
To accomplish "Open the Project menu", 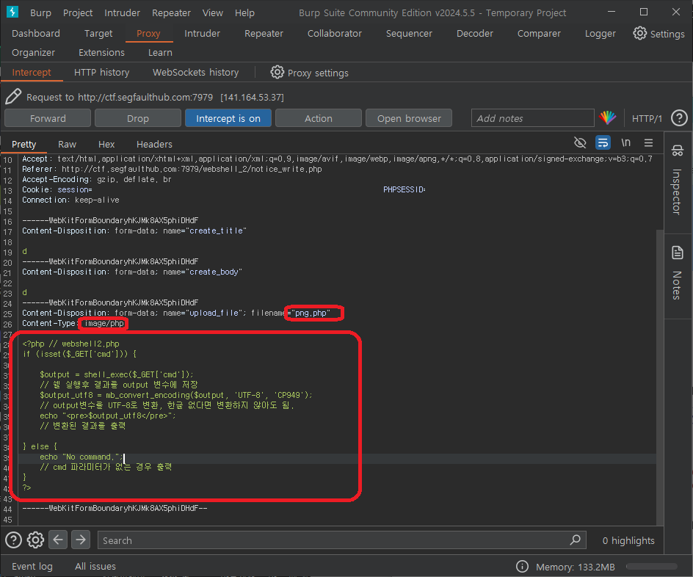I will coord(78,12).
